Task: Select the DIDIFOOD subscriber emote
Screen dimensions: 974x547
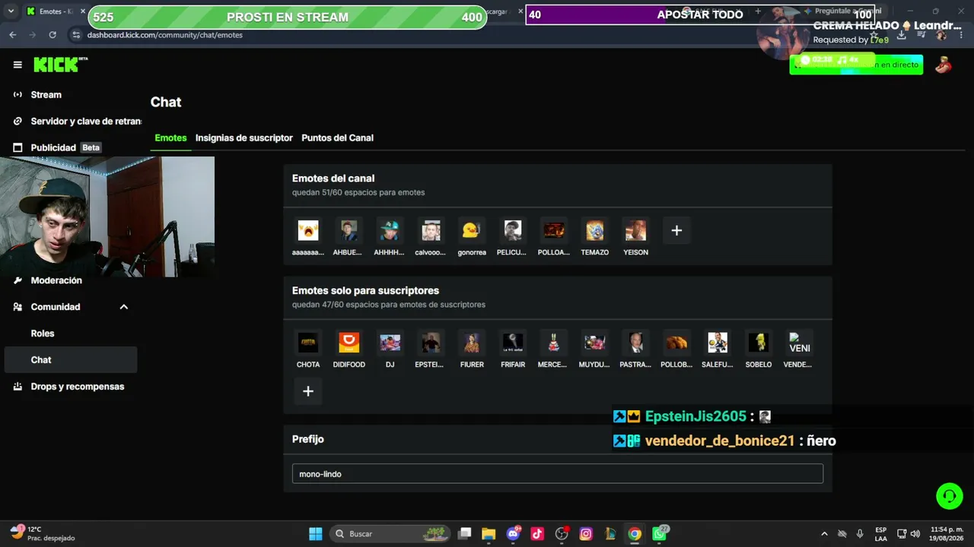Action: click(349, 343)
